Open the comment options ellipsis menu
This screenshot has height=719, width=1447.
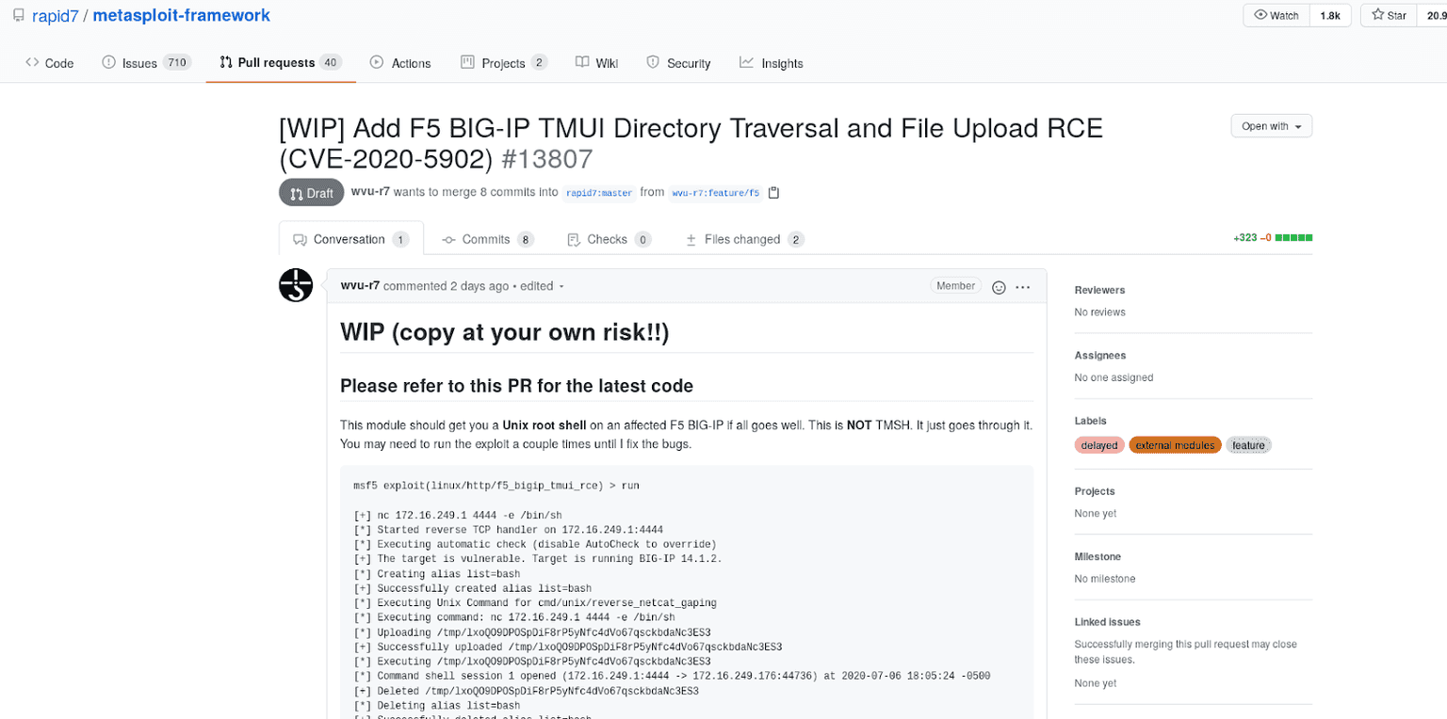coord(1023,287)
